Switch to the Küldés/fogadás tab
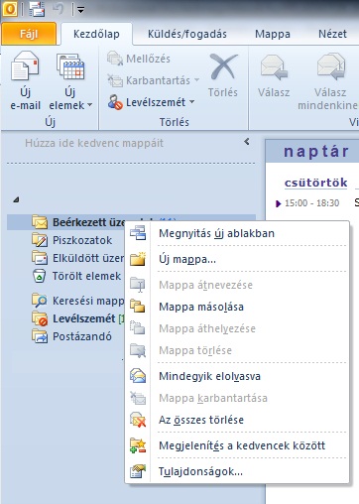The width and height of the screenshot is (359, 504). click(x=187, y=34)
